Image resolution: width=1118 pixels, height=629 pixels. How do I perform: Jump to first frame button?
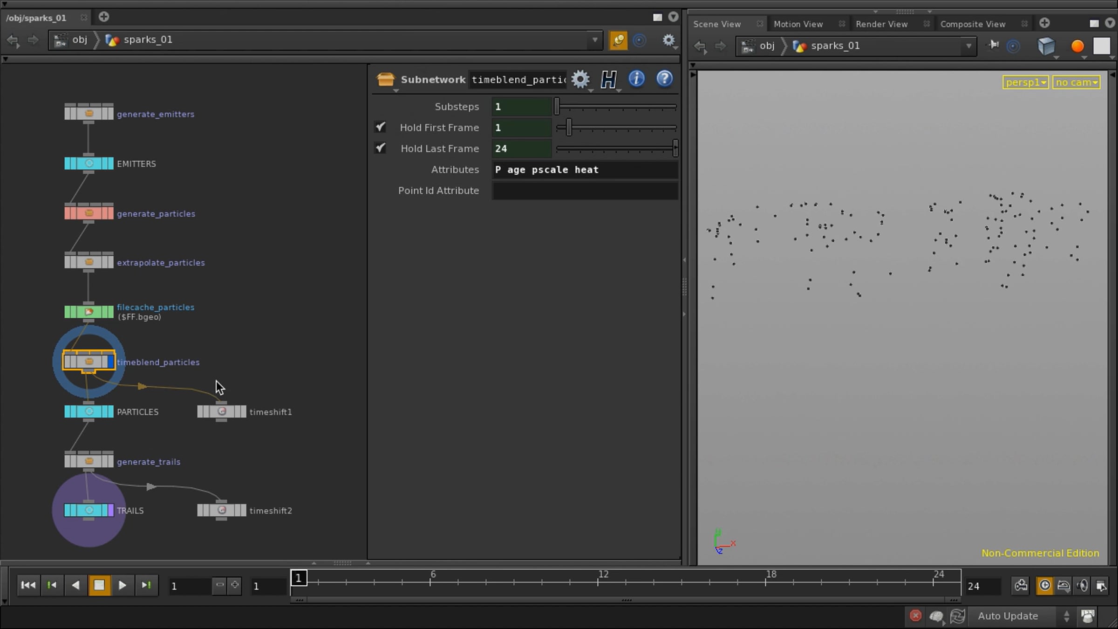[x=28, y=585]
